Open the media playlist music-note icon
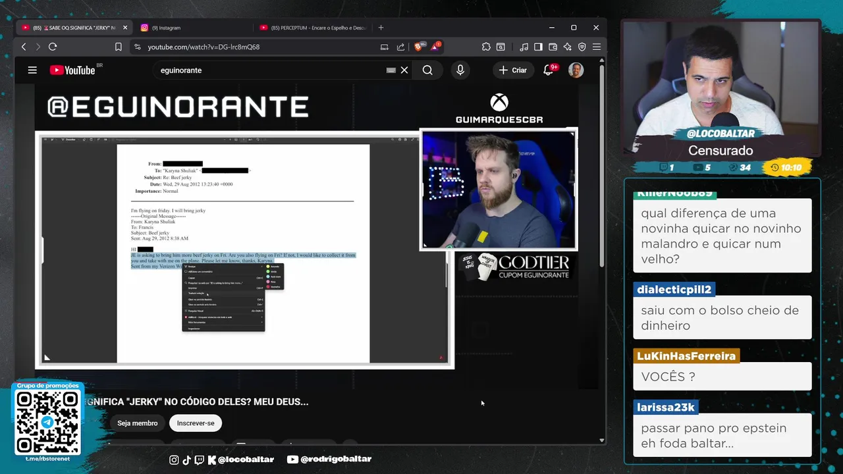This screenshot has height=474, width=843. click(524, 47)
